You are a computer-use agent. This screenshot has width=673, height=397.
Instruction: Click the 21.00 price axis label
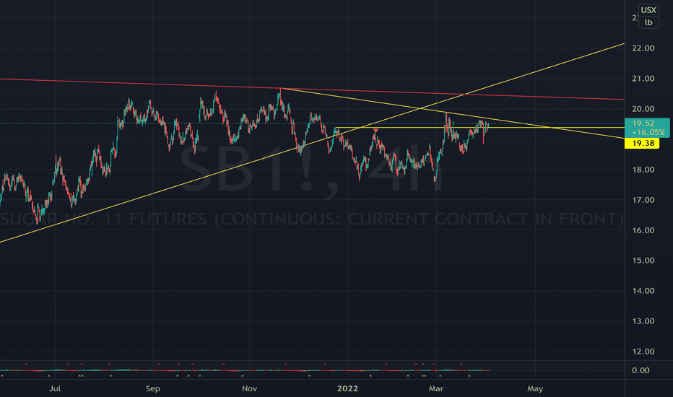[x=643, y=79]
